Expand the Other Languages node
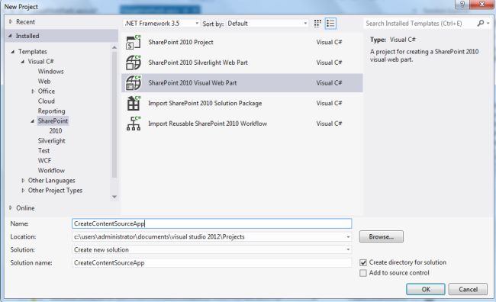This screenshot has width=496, height=302. (23, 181)
